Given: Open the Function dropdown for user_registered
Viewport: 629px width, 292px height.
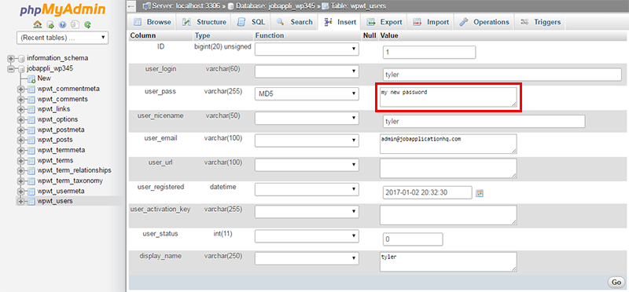Looking at the screenshot, I should (307, 189).
